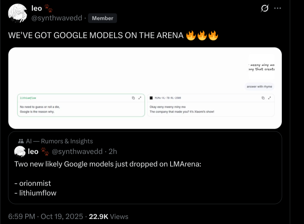The image size is (304, 224).
Task: Expand the lithiumflow response panel
Action: tap(140, 98)
